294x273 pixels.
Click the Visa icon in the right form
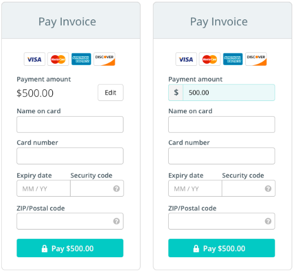(186, 59)
